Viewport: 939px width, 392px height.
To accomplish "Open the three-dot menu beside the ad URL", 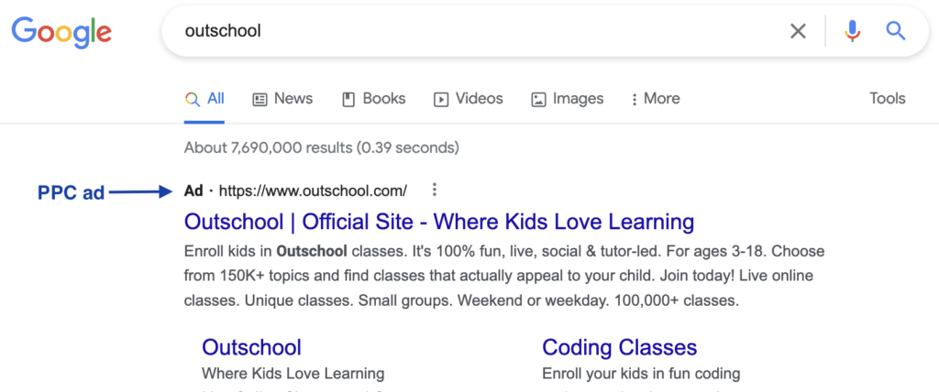I will pos(435,191).
